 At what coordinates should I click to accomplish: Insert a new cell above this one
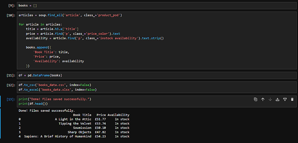point(277,99)
